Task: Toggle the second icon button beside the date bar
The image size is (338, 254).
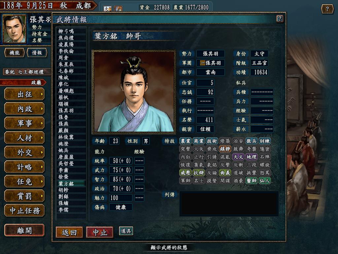Action: pos(118,9)
